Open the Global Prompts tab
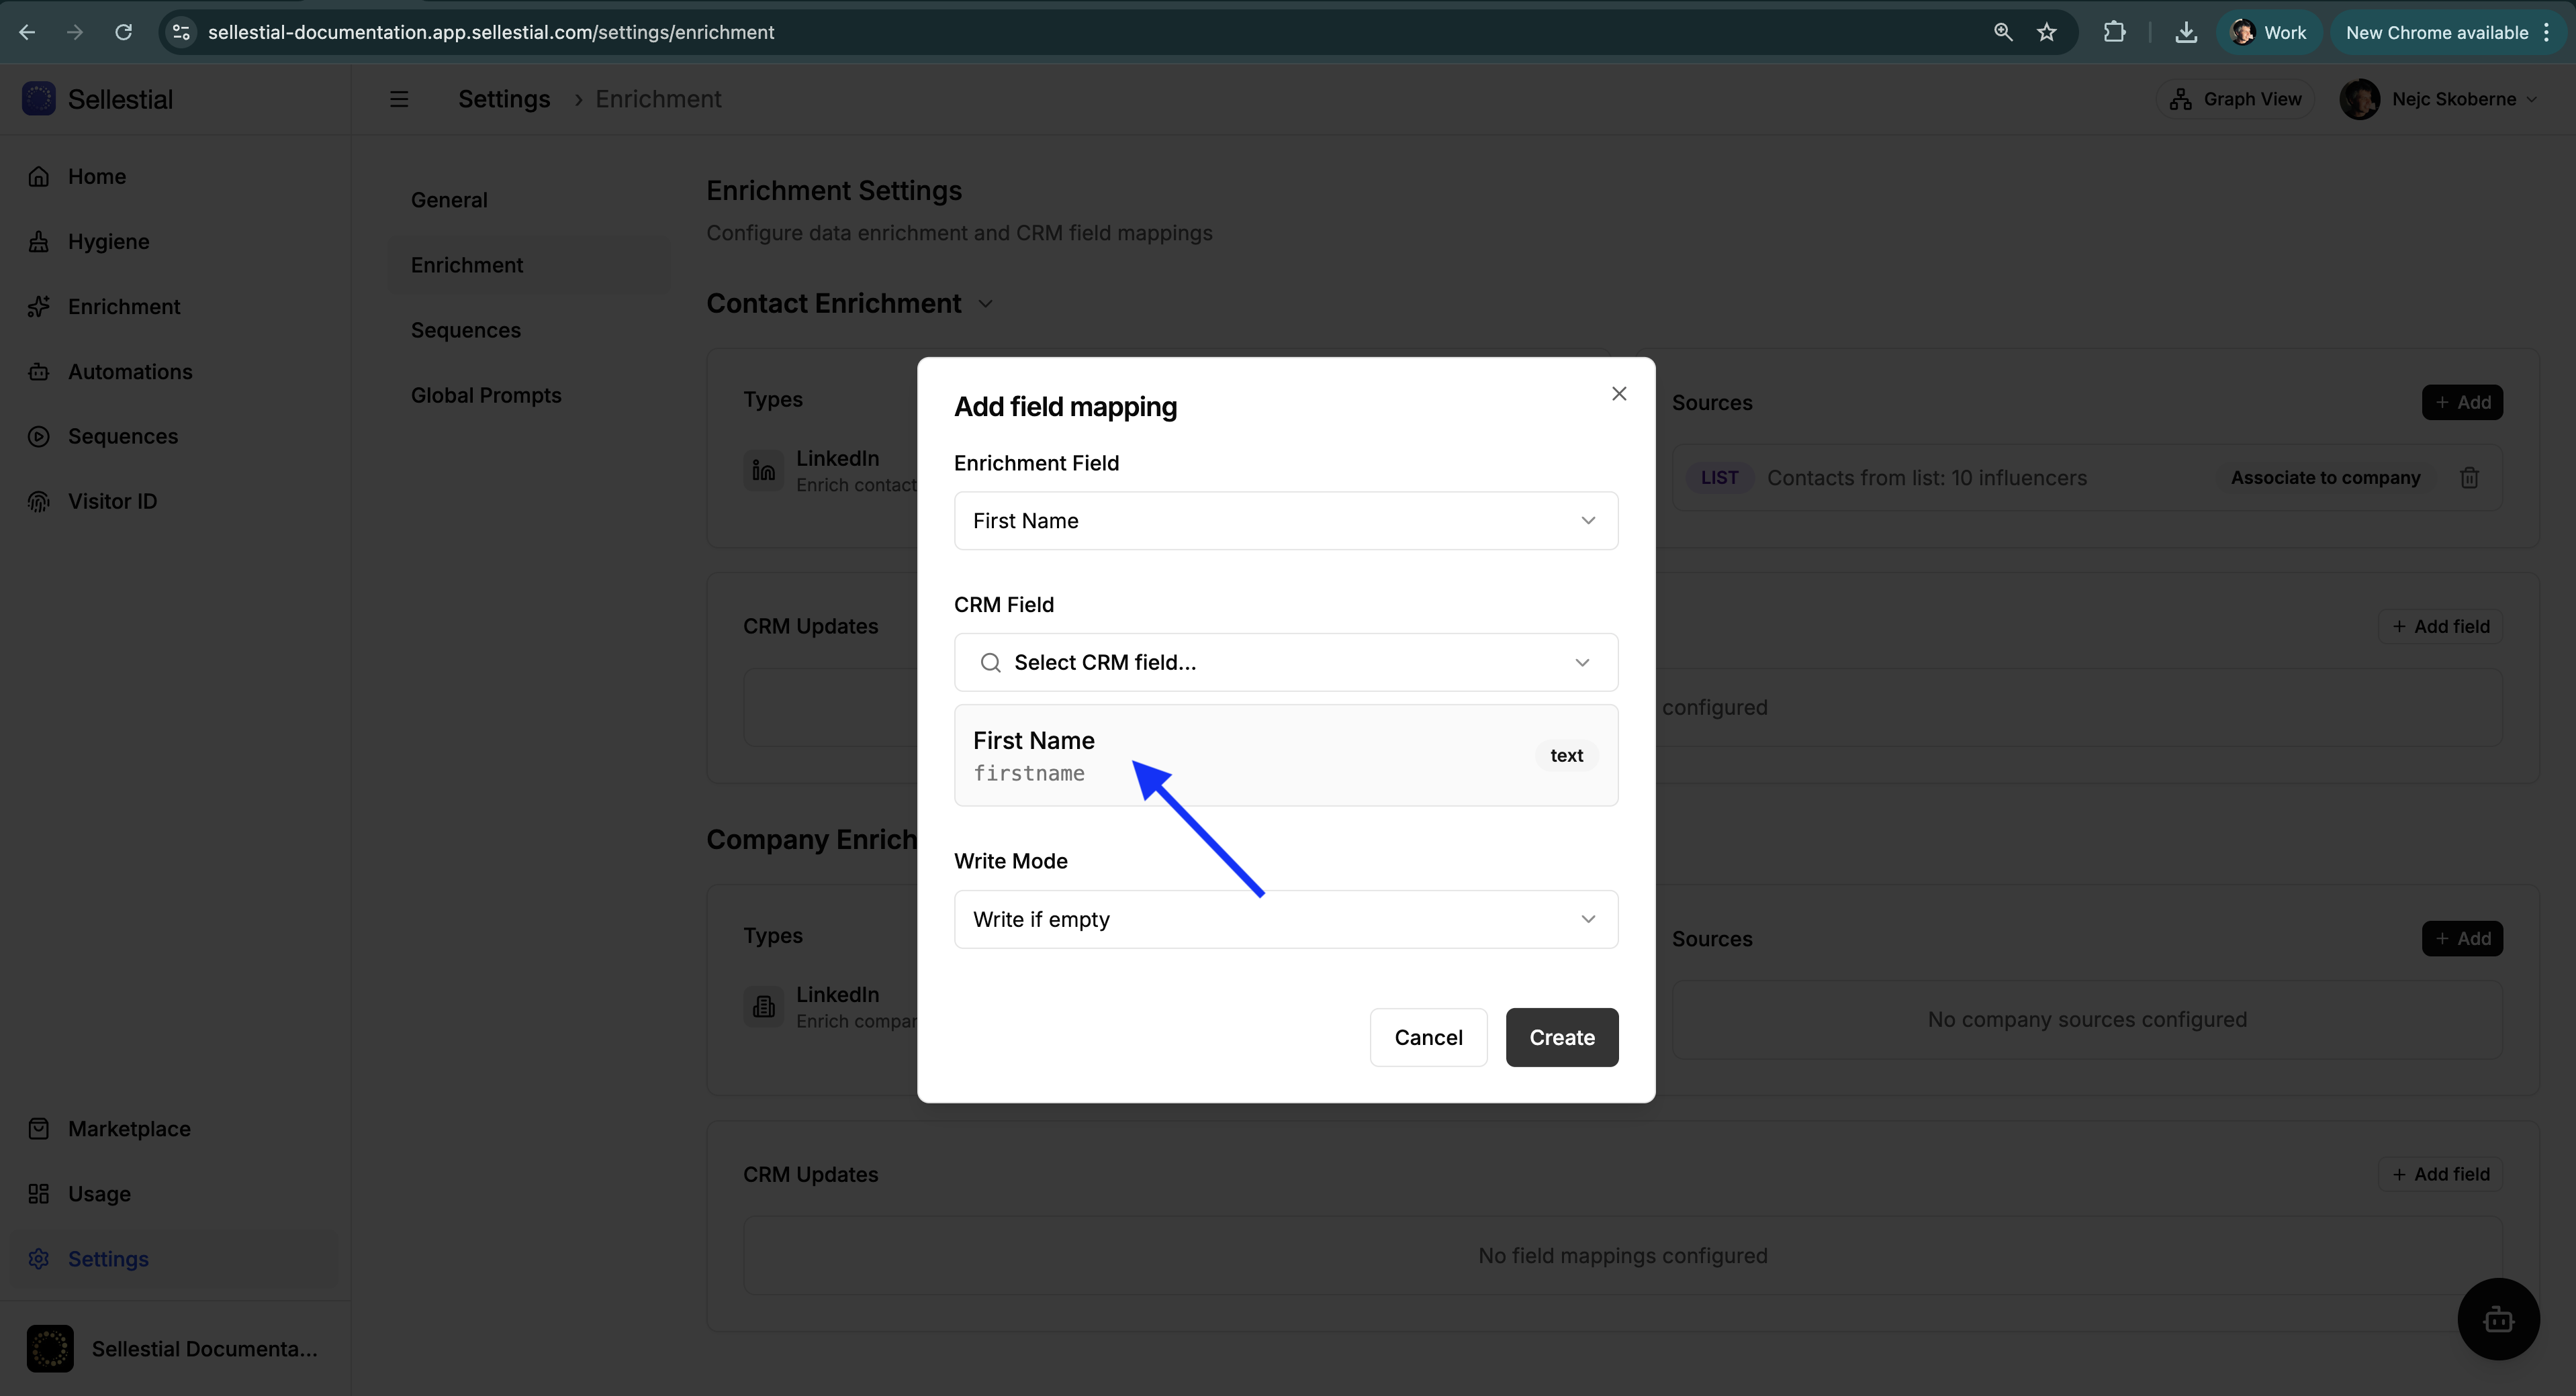 pos(485,394)
